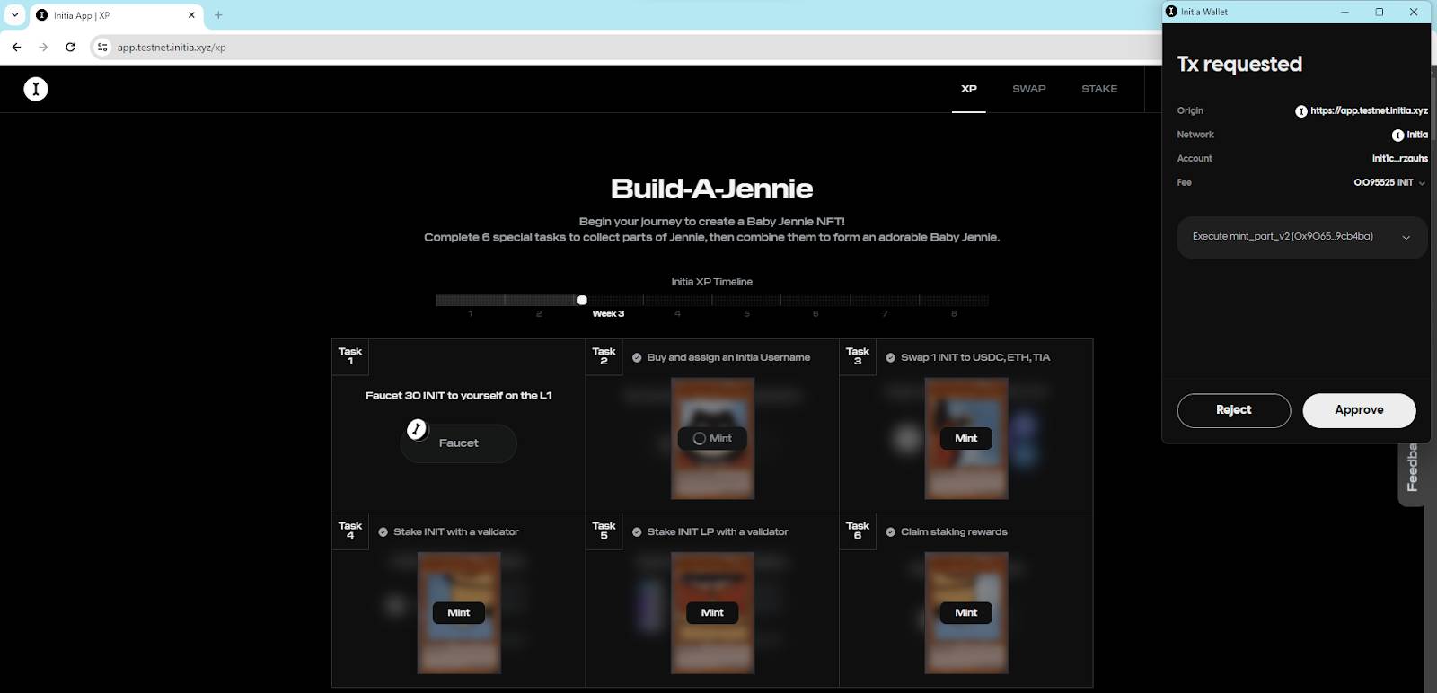This screenshot has height=693, width=1437.
Task: Click the Task 3 completed checkmark icon
Action: (891, 357)
